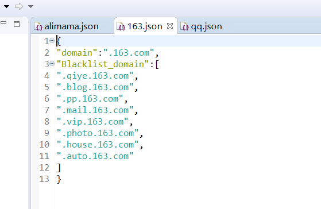This screenshot has width=321, height=209.
Task: Place cursor on ".mail.163.com" line
Action: pyautogui.click(x=95, y=110)
